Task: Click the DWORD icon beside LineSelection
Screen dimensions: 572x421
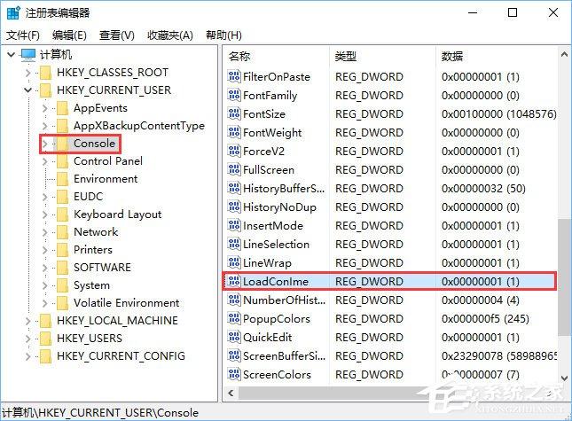Action: (x=234, y=244)
